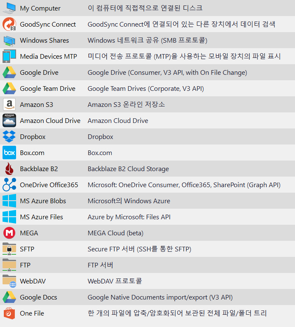Select the Box.com name label
The image size is (295, 327).
tap(32, 153)
